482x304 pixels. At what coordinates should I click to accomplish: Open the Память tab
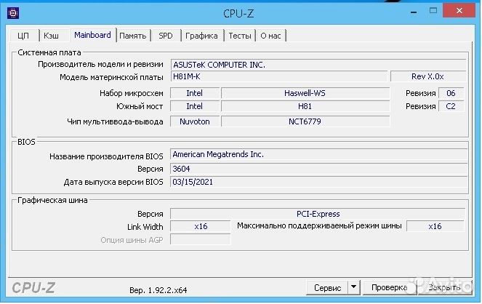pos(133,36)
